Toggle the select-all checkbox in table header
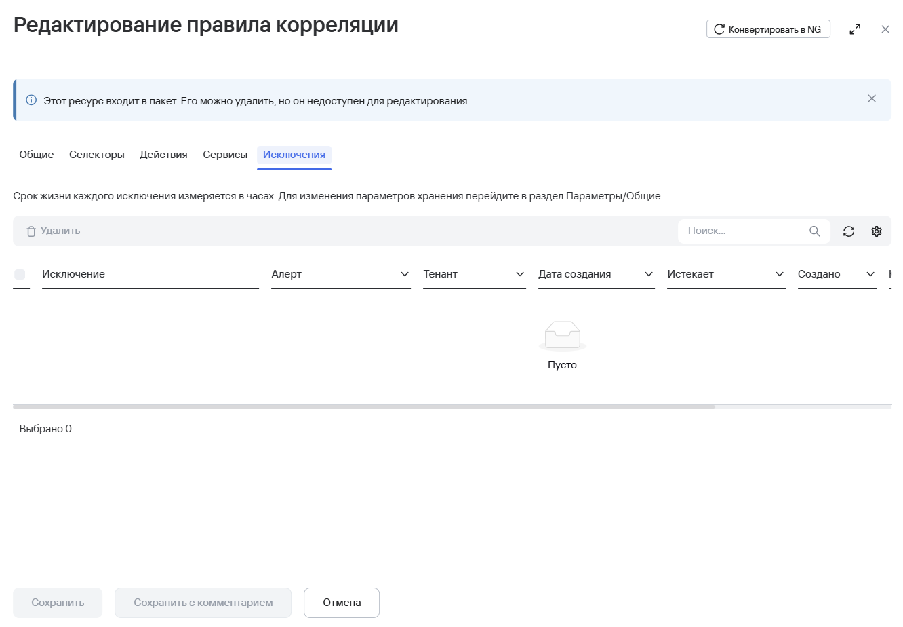Screen dimensions: 903x627 click(x=20, y=274)
